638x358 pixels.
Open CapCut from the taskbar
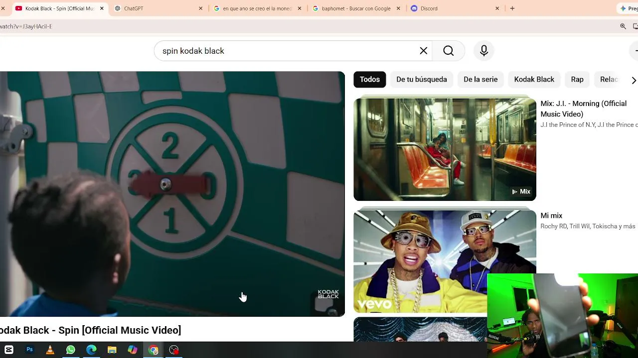(9, 350)
